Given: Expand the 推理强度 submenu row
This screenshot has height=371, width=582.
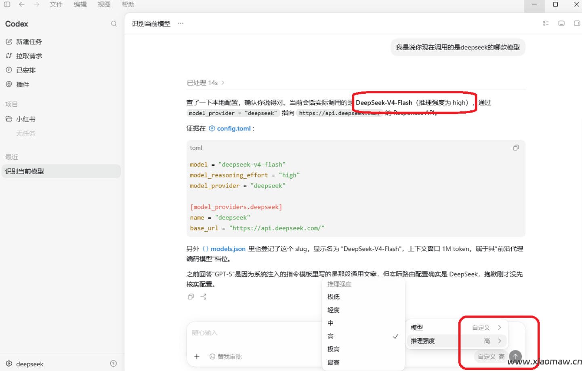Looking at the screenshot, I should [456, 341].
